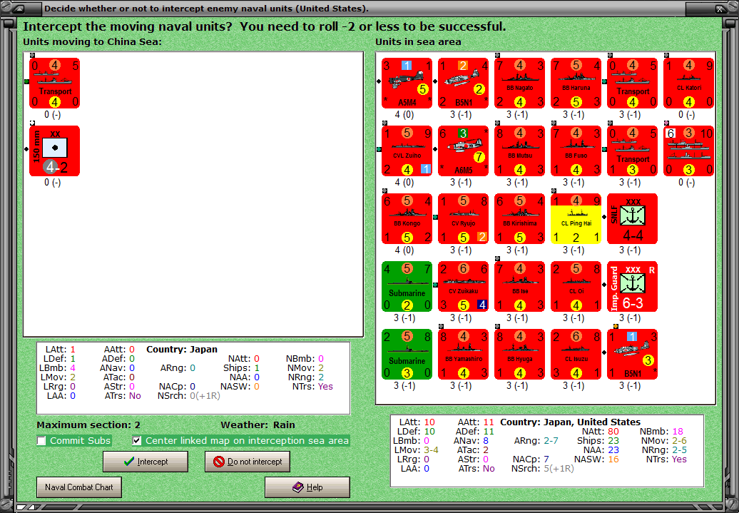Click the "Units in sea area" heading
739x513 pixels.
pos(418,41)
